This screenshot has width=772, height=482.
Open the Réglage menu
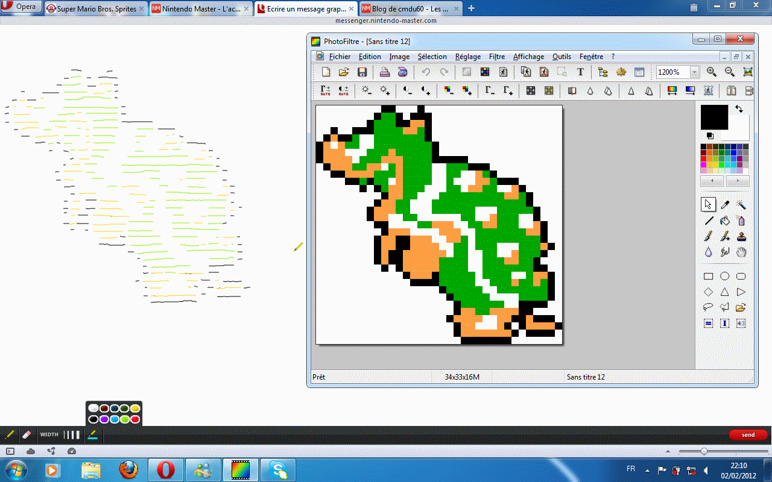[x=468, y=57]
